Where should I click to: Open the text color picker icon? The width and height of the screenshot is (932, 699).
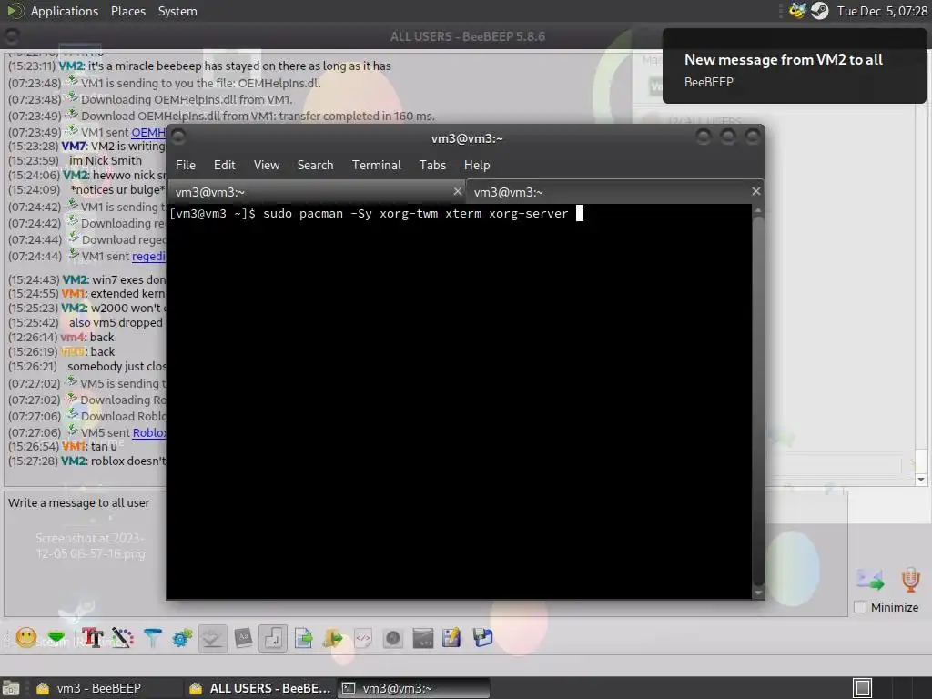(x=123, y=638)
